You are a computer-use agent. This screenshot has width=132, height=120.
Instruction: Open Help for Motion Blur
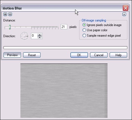(118, 55)
